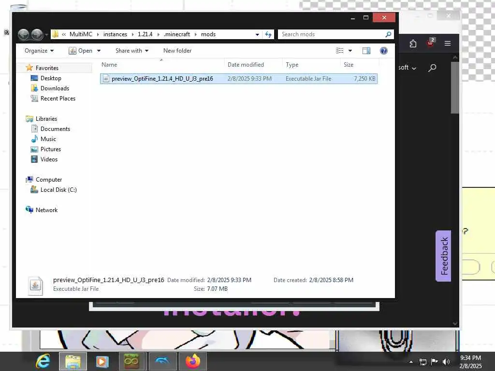Open the selected file with Open
The image size is (495, 371).
tap(81, 50)
